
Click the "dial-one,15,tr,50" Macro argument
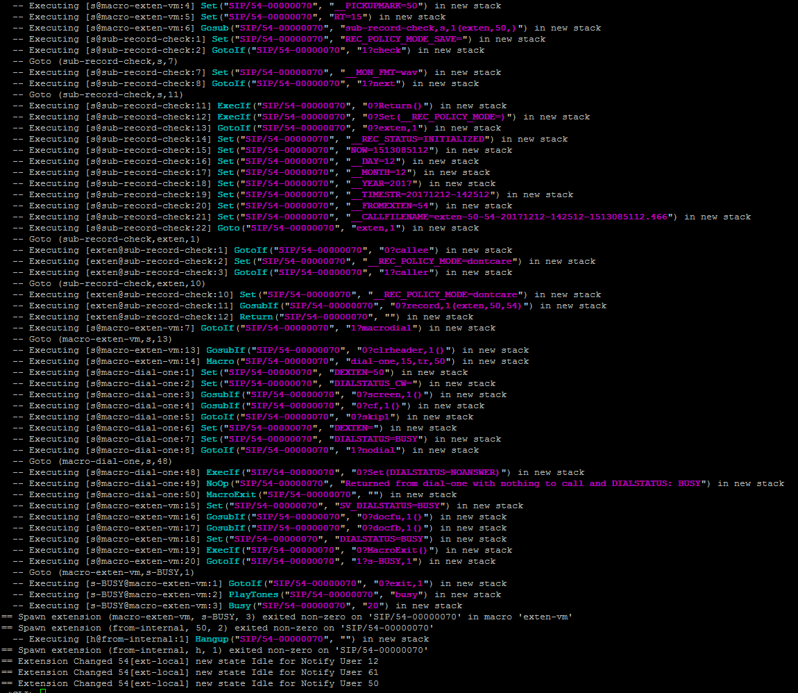[x=398, y=362]
